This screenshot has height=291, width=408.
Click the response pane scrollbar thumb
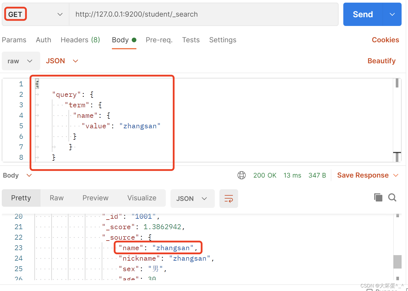tap(398, 262)
